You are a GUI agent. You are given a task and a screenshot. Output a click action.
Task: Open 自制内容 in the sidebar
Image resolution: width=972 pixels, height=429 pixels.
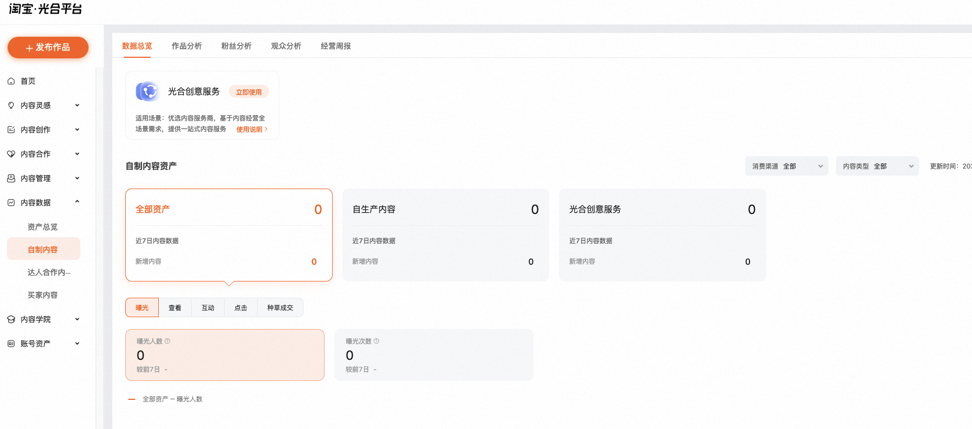[x=44, y=250]
